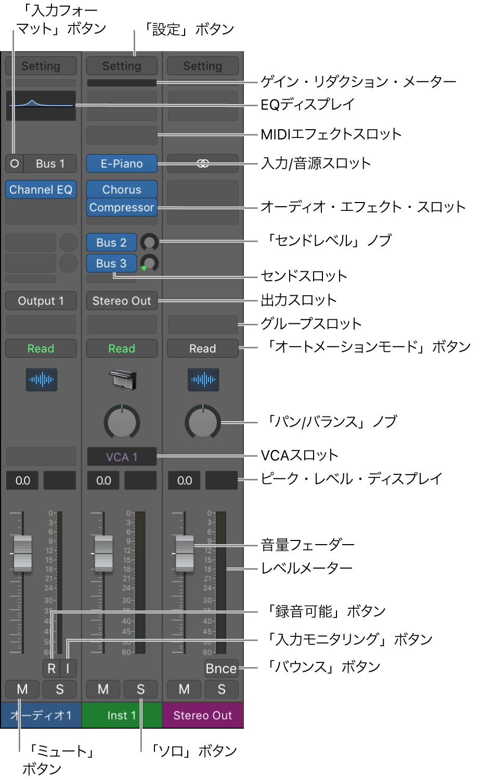Click the Inst 1 piano instrument icon
The width and height of the screenshot is (480, 780).
122,380
